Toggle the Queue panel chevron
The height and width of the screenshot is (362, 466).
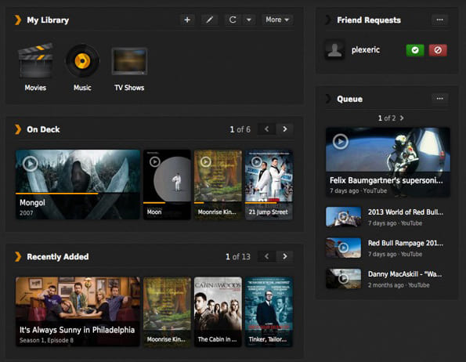pos(328,99)
